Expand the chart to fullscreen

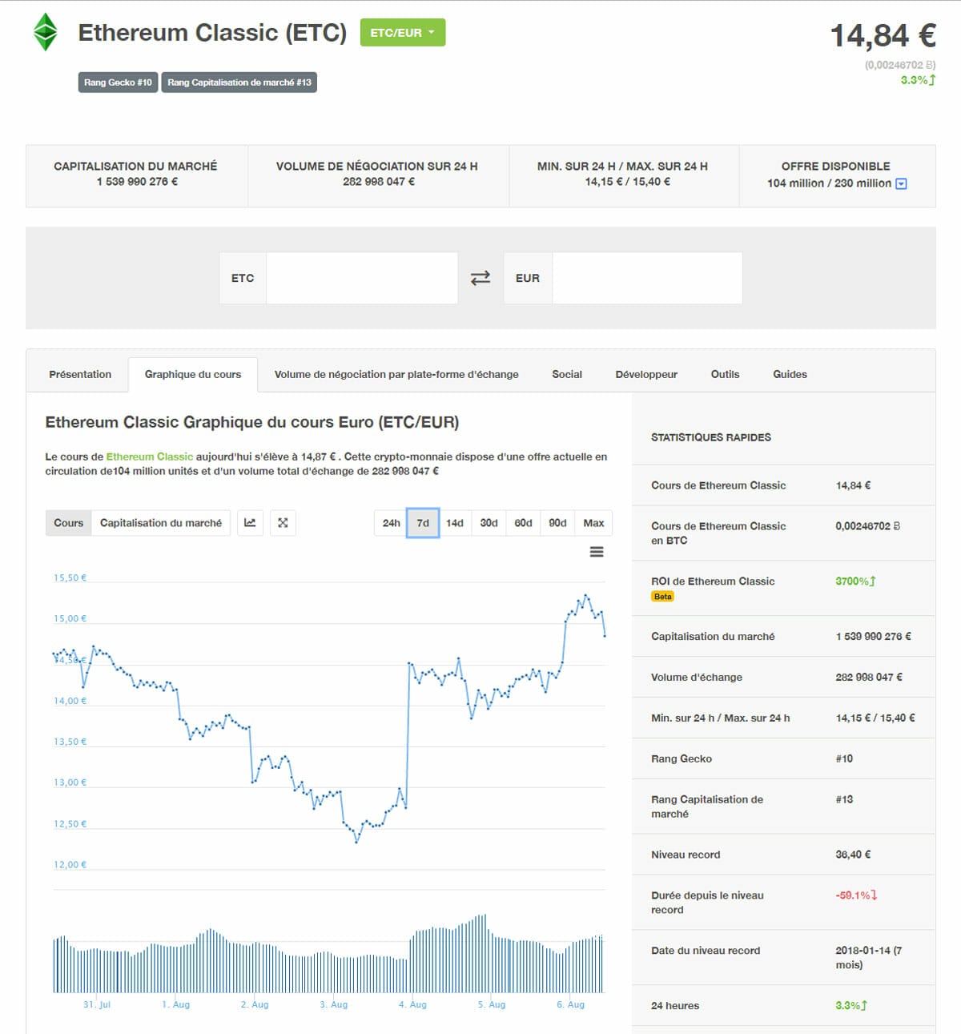click(x=282, y=522)
